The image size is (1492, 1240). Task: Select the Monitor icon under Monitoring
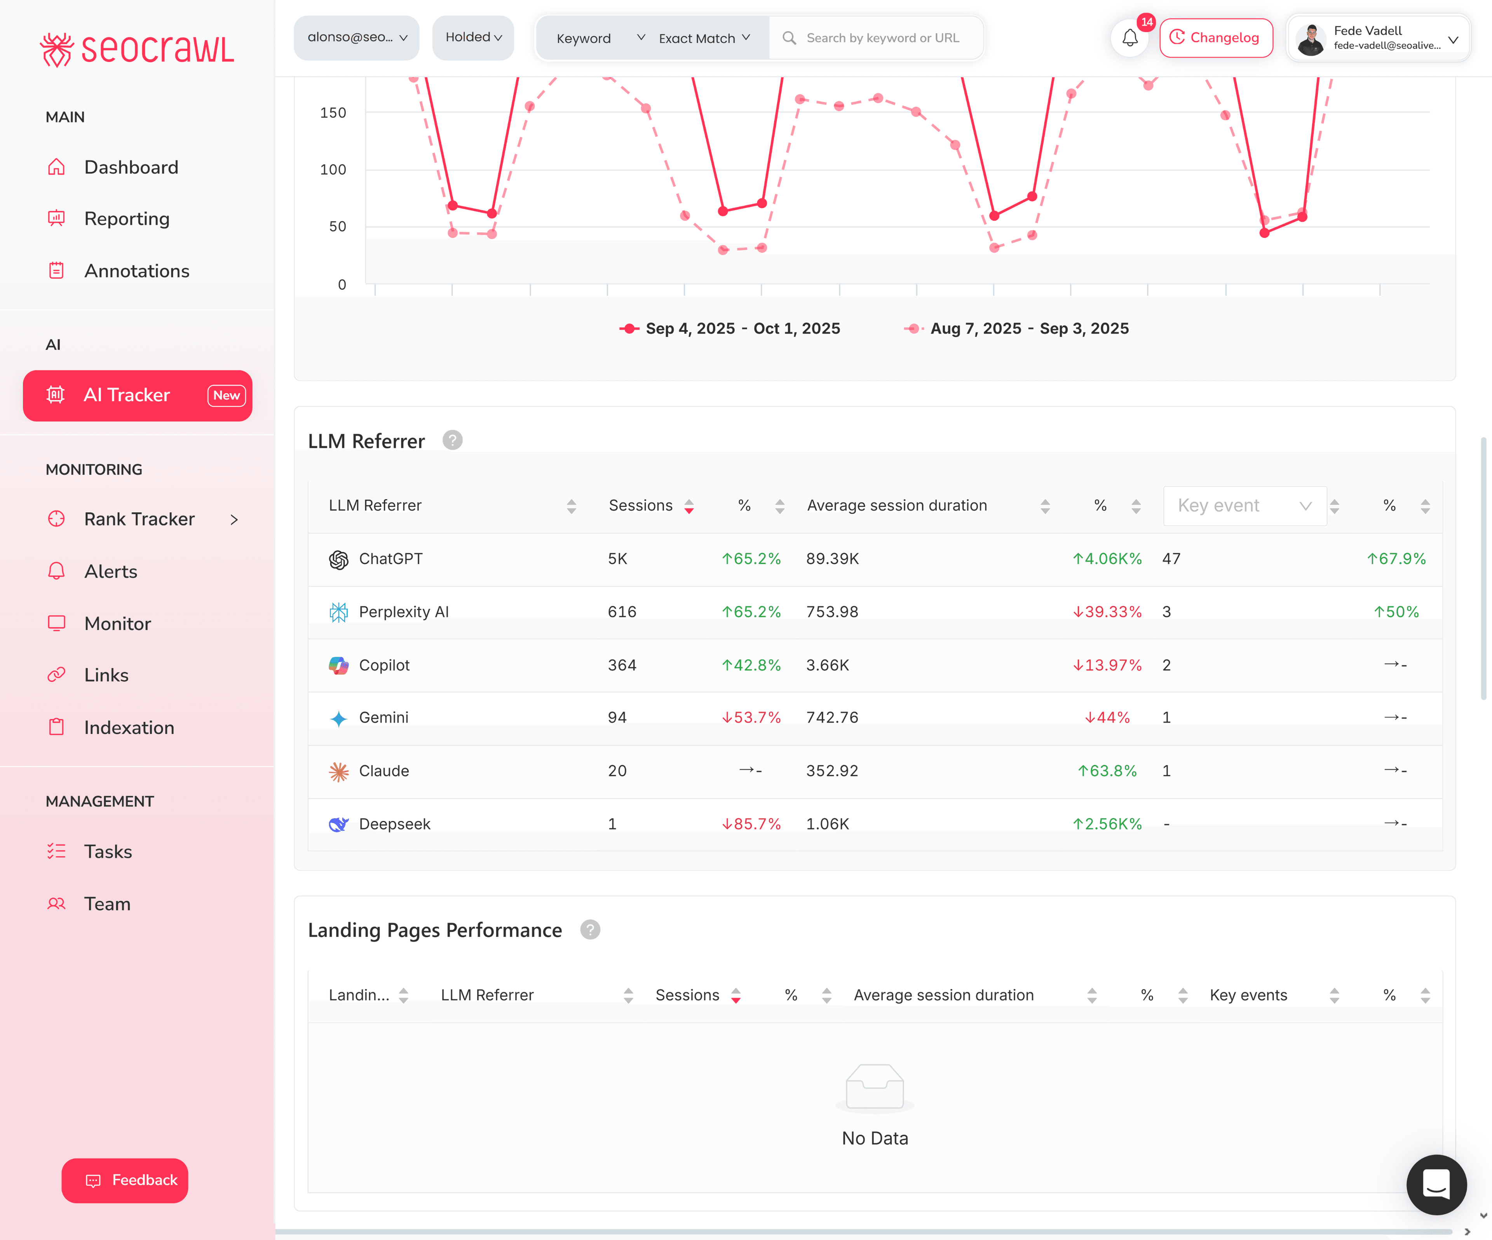pyautogui.click(x=56, y=623)
